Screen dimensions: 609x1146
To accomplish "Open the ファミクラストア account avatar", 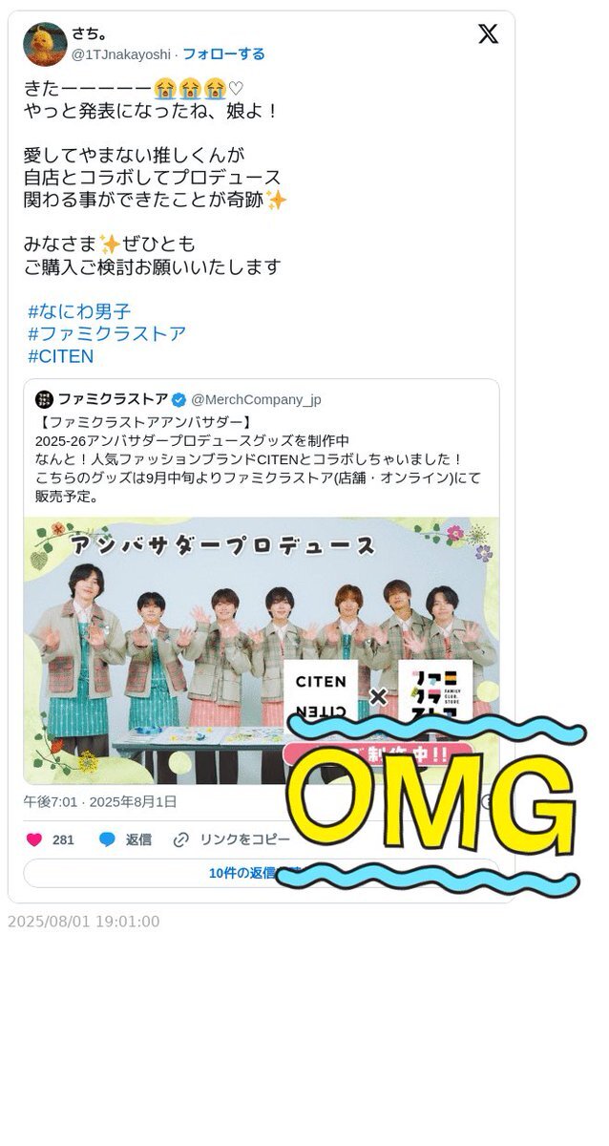I will coord(44,399).
